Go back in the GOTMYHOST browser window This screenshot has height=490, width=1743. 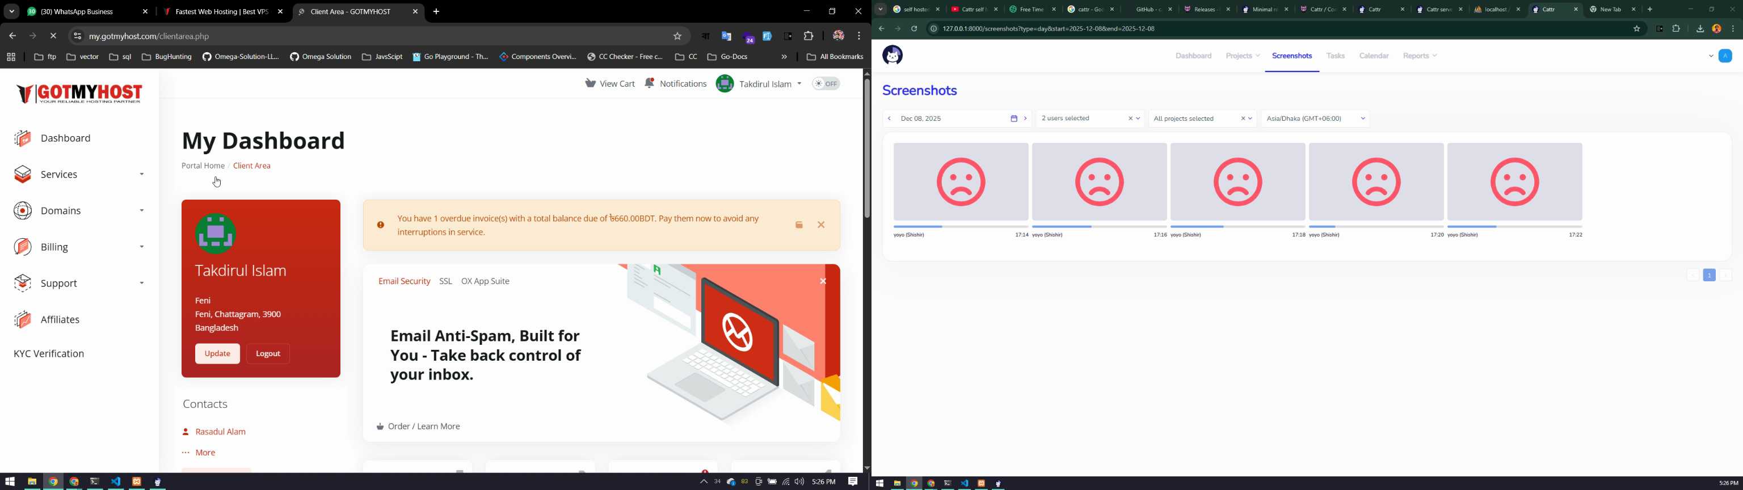click(x=12, y=36)
